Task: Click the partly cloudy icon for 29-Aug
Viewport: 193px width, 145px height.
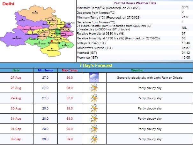Action: coord(94,98)
